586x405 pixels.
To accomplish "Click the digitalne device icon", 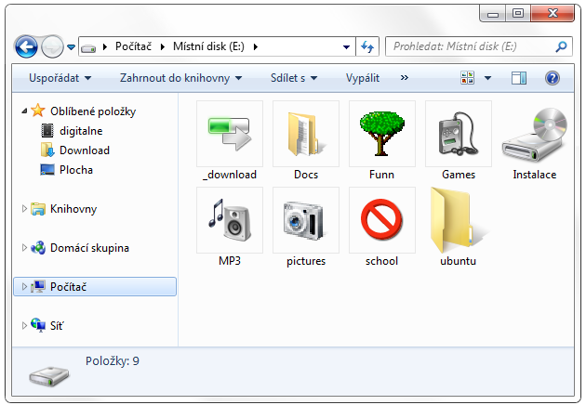I will coord(47,131).
